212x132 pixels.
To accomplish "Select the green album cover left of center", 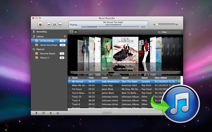I will [107, 50].
